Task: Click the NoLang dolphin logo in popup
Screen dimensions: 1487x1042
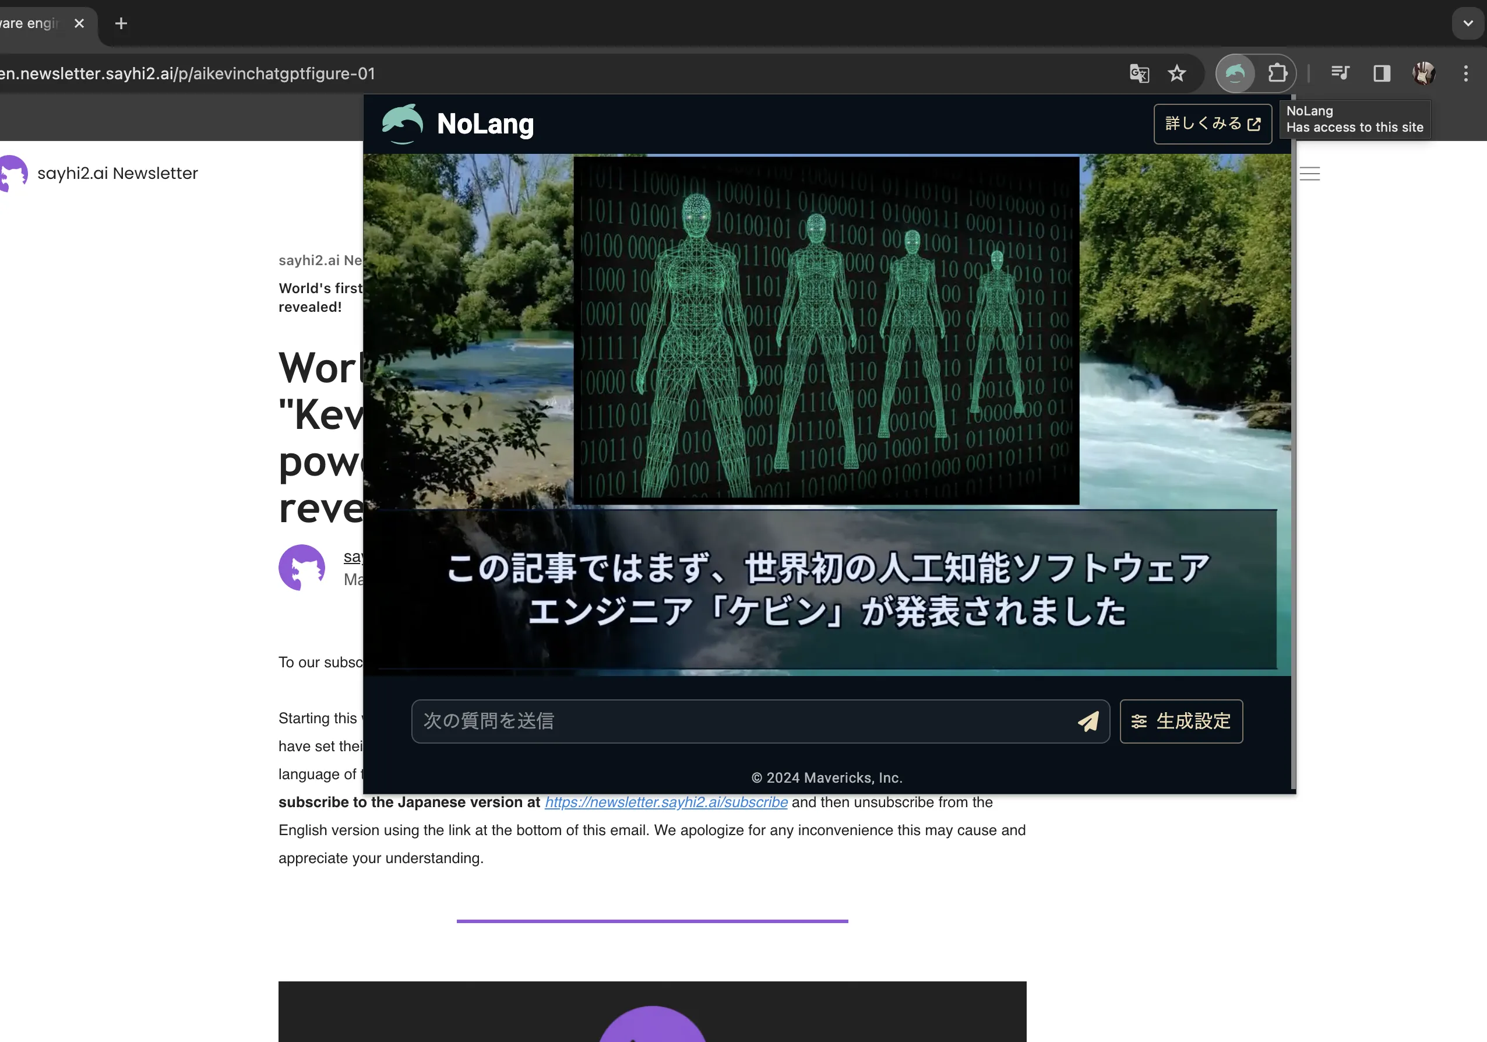Action: point(402,124)
